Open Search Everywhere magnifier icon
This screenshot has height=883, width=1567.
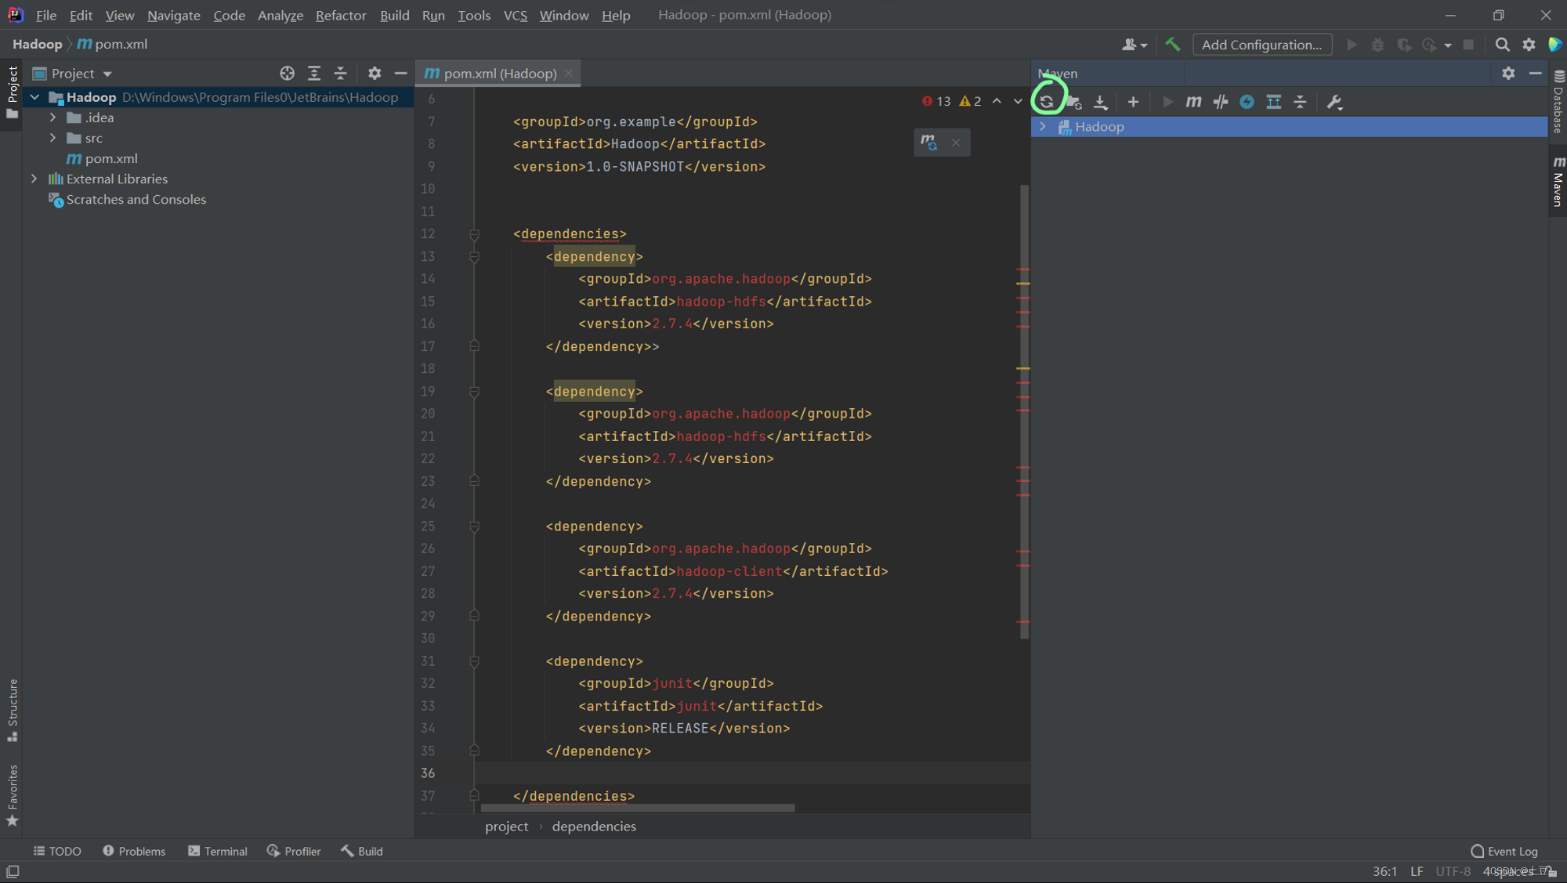point(1501,45)
